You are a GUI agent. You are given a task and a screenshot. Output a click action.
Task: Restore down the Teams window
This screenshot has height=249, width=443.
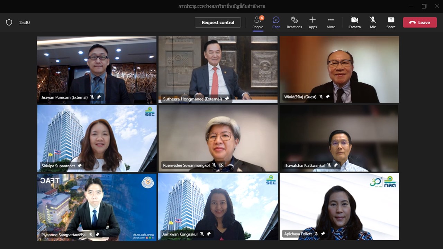tap(424, 6)
